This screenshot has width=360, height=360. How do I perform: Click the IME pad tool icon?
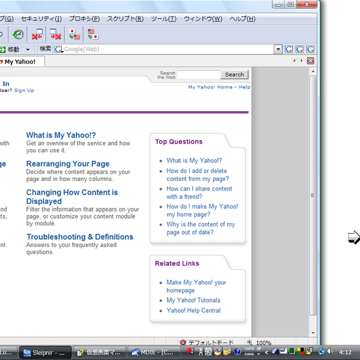[217, 352]
